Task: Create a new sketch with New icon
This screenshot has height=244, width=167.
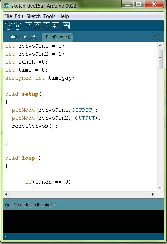Action: click(x=28, y=26)
